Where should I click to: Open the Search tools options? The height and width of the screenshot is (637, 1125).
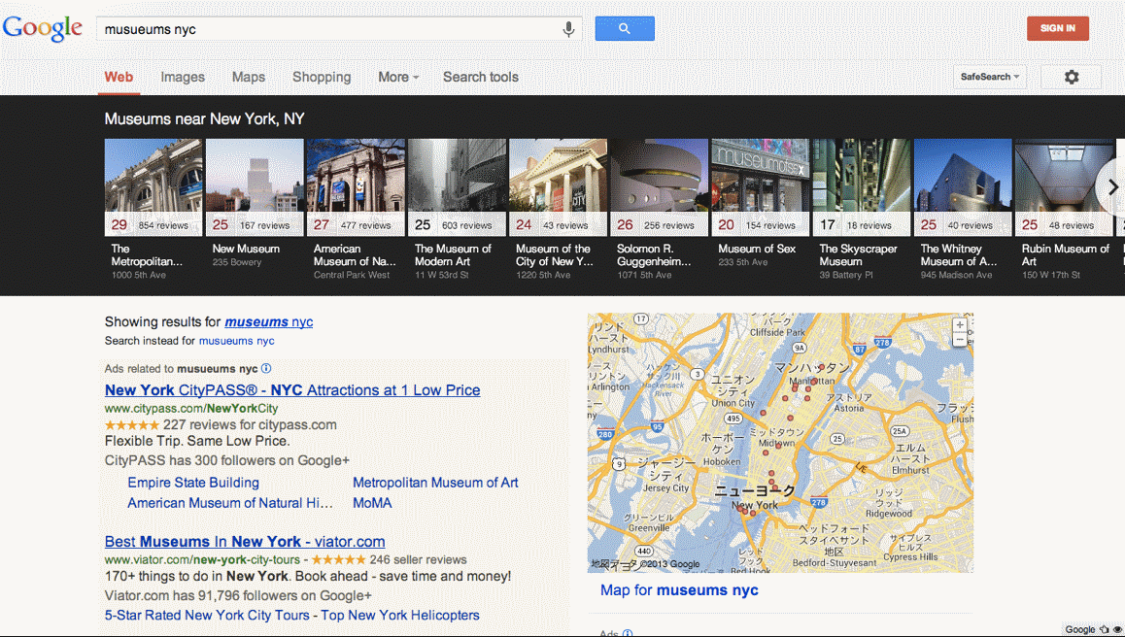coord(480,77)
